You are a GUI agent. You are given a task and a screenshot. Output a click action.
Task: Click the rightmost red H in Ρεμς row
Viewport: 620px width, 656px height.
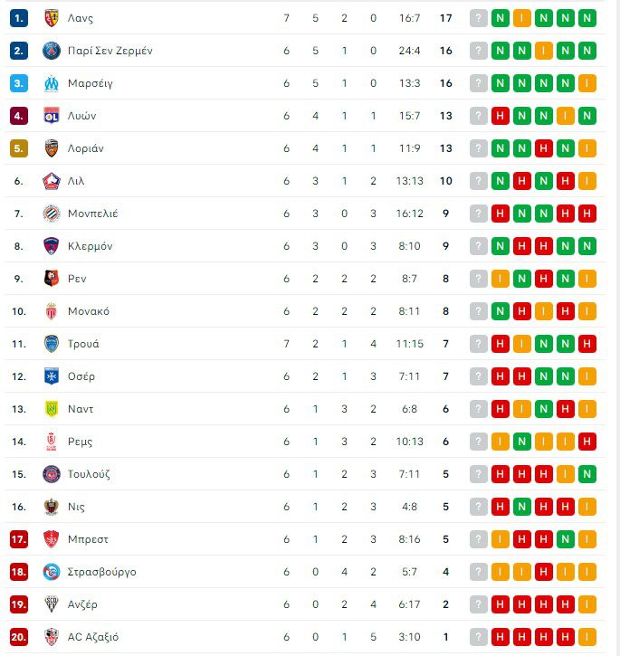[x=587, y=442]
